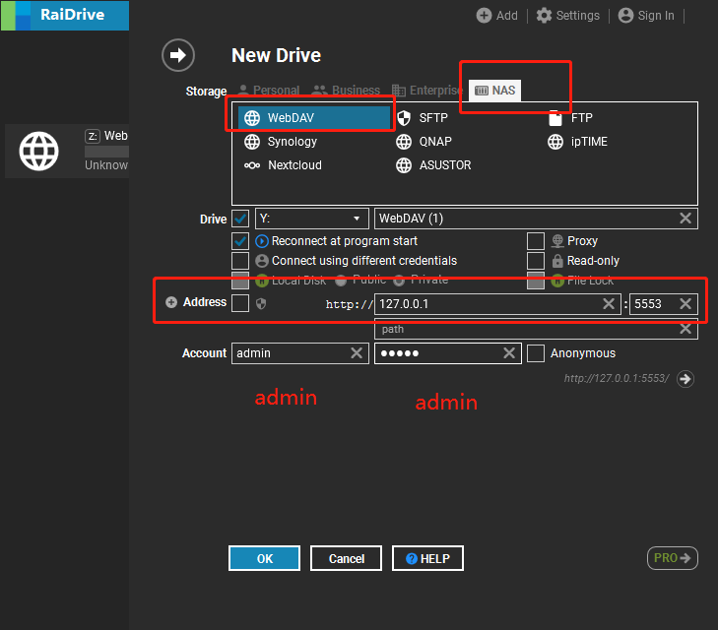Switch to the Enterprise storage tab
718x630 pixels.
pos(427,91)
